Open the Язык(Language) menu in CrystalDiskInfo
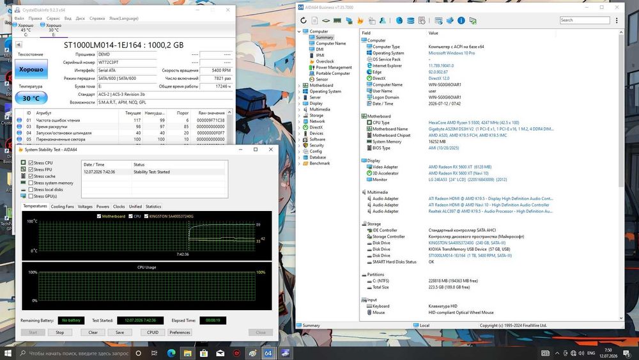Screen dimensions: 639x360 click(x=124, y=19)
